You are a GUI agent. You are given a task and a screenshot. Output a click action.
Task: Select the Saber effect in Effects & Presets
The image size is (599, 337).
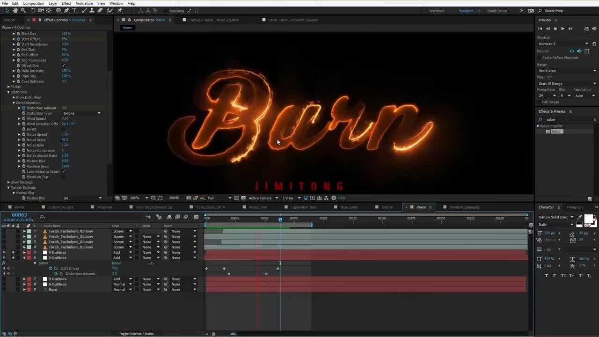556,132
